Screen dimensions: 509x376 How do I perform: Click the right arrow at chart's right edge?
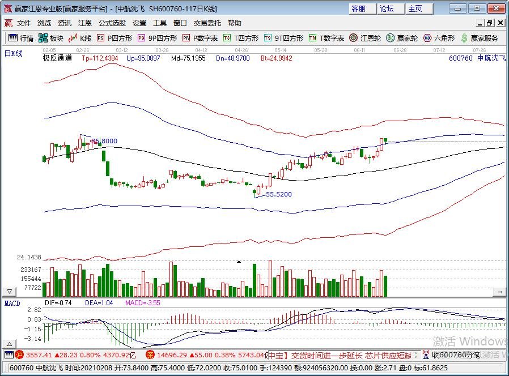point(499,292)
